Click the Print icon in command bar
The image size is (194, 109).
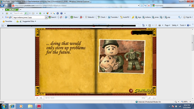(160, 25)
